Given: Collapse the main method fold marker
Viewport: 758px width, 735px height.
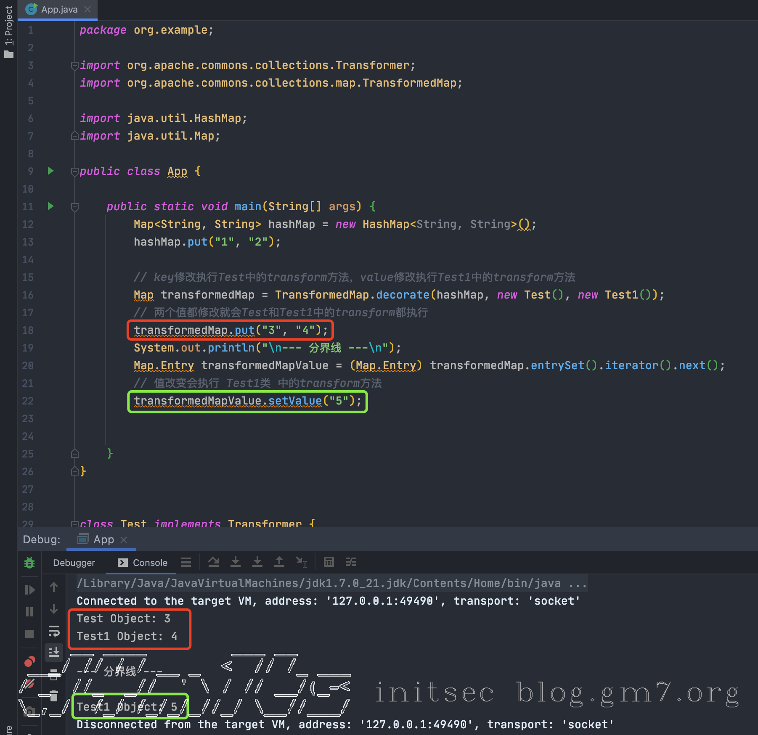Looking at the screenshot, I should tap(75, 207).
